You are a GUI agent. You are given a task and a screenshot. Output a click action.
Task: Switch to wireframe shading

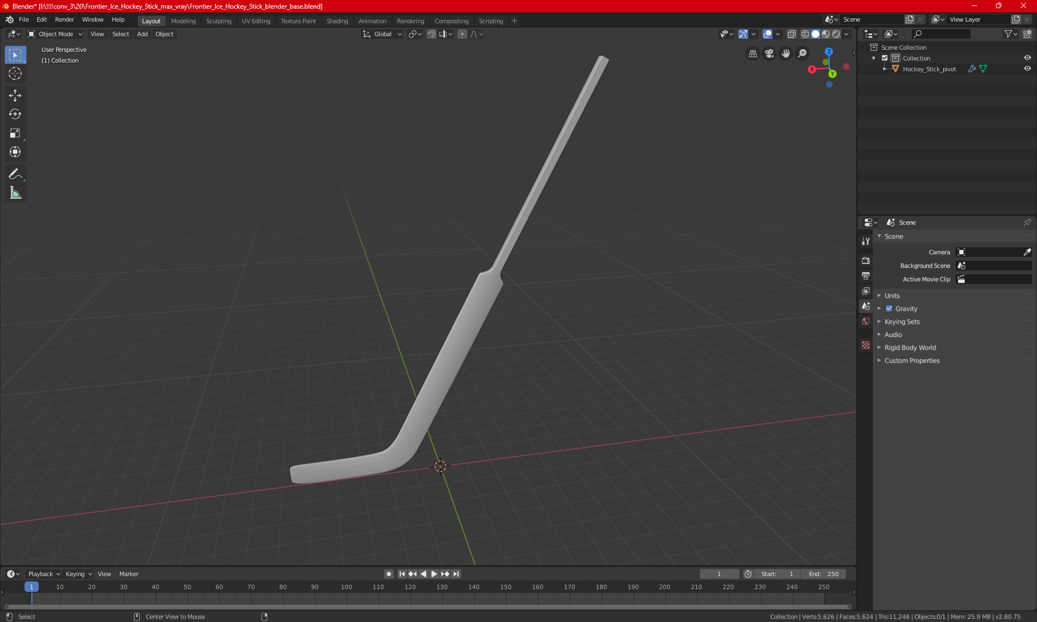805,34
